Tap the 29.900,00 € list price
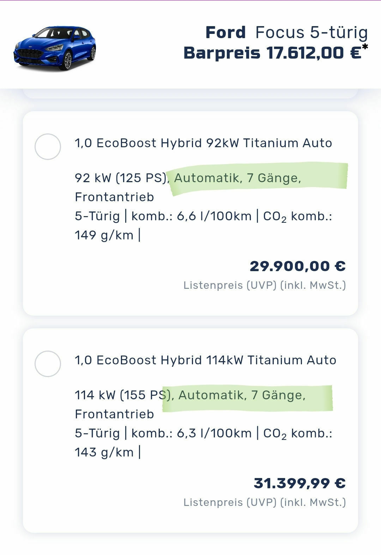381x555 pixels. click(297, 266)
